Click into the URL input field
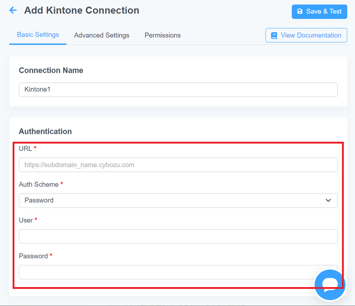 pyautogui.click(x=178, y=165)
